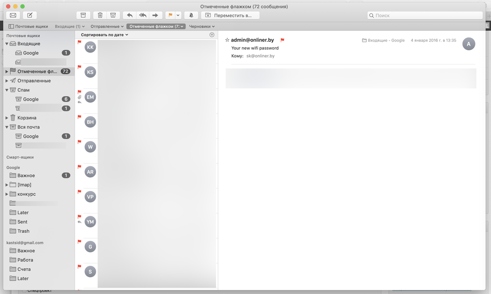Viewport: 491px width, 294px height.
Task: Reply to the message
Action: coord(129,15)
